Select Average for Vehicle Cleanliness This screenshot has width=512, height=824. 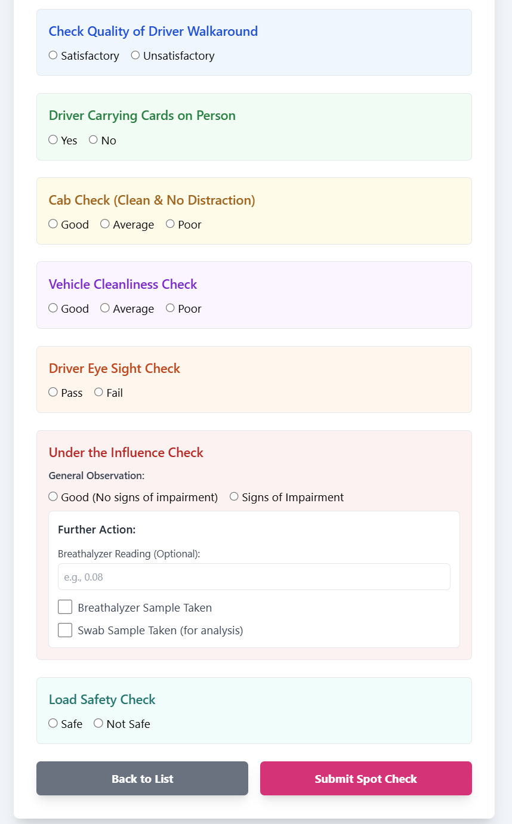[105, 307]
